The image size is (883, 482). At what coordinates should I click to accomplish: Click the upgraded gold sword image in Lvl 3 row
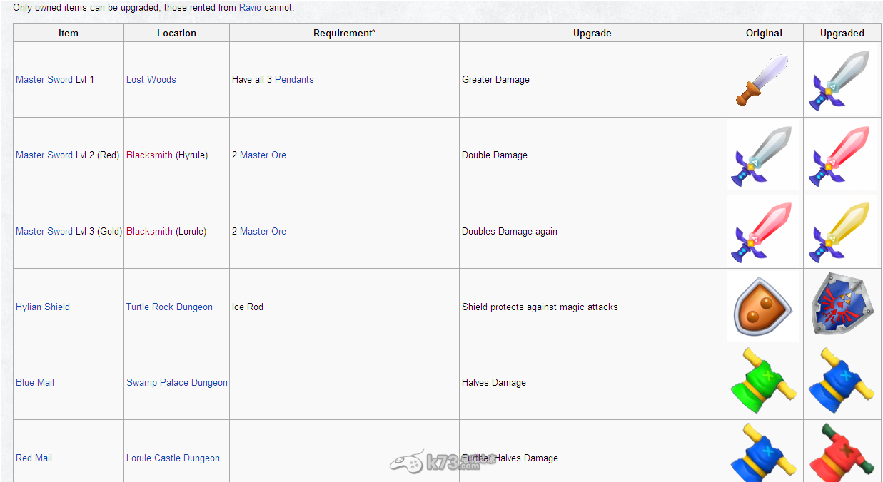tap(840, 231)
